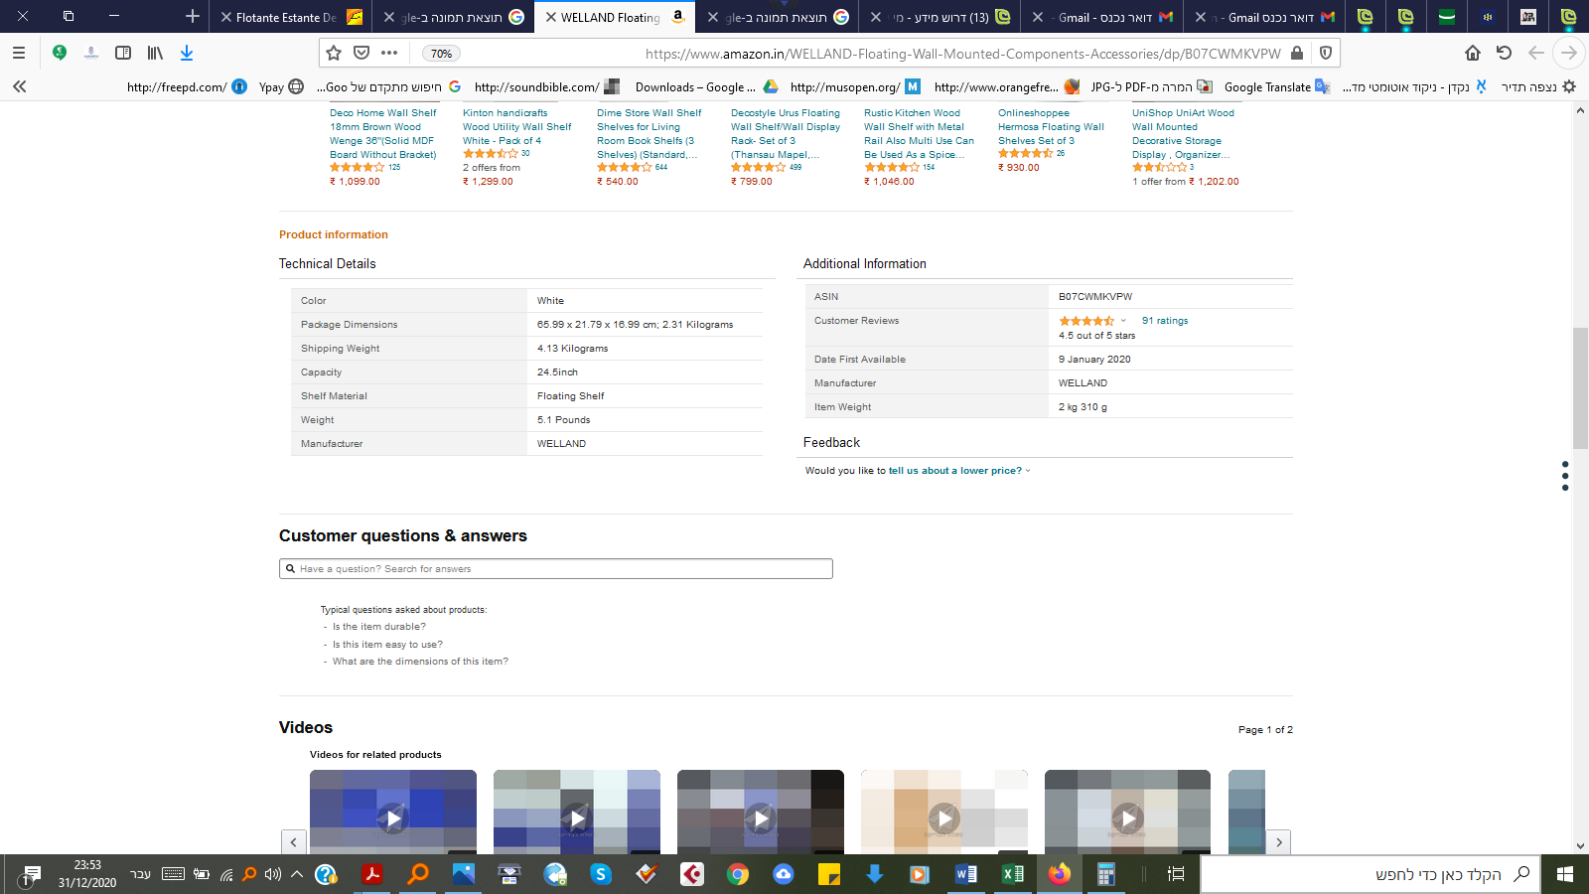Select the 'Is this item easy to use?' question

pyautogui.click(x=387, y=645)
